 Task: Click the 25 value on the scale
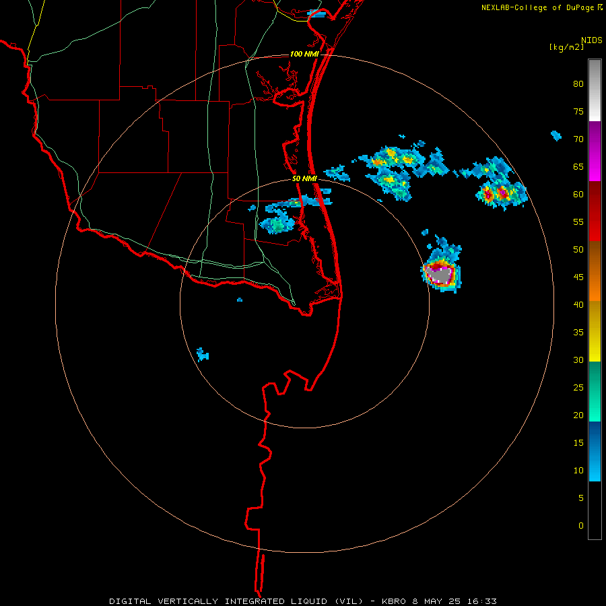tap(578, 387)
